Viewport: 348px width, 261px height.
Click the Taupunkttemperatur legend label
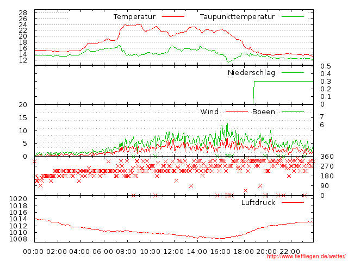237,17
